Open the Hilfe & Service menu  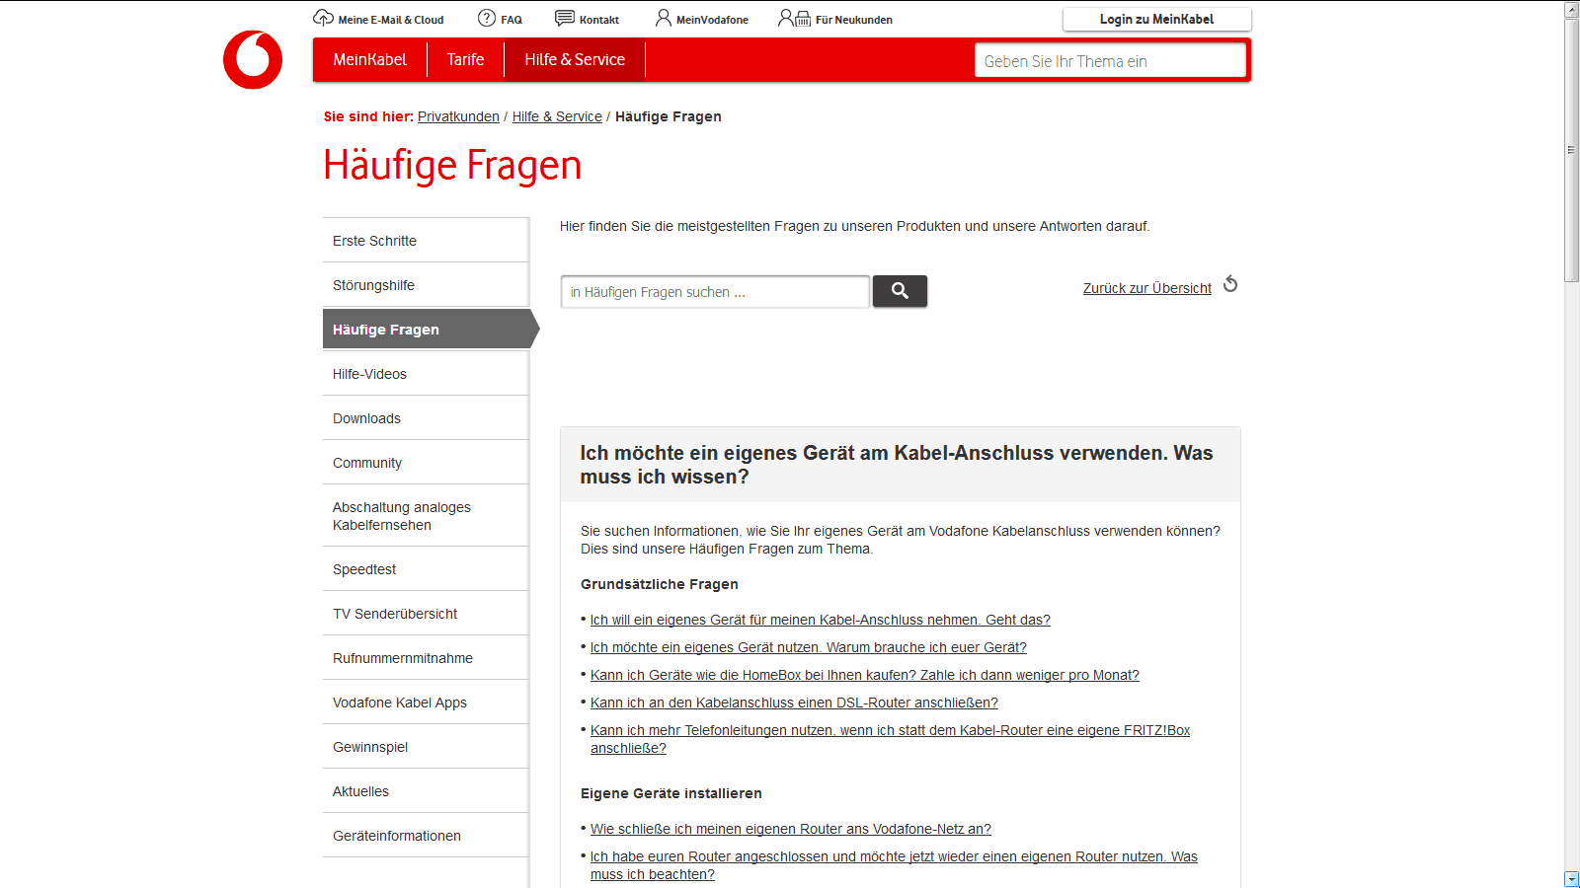pyautogui.click(x=575, y=59)
